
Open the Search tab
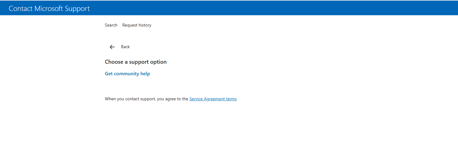click(111, 25)
